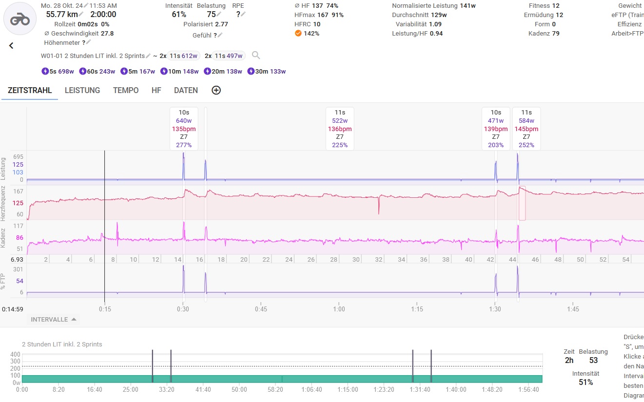Click the 55.77 km distance value
The width and height of the screenshot is (644, 402).
[62, 14]
